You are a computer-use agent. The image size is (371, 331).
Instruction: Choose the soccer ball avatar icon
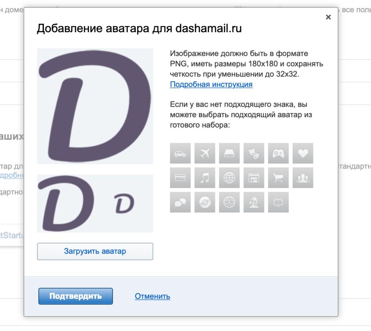click(x=229, y=202)
